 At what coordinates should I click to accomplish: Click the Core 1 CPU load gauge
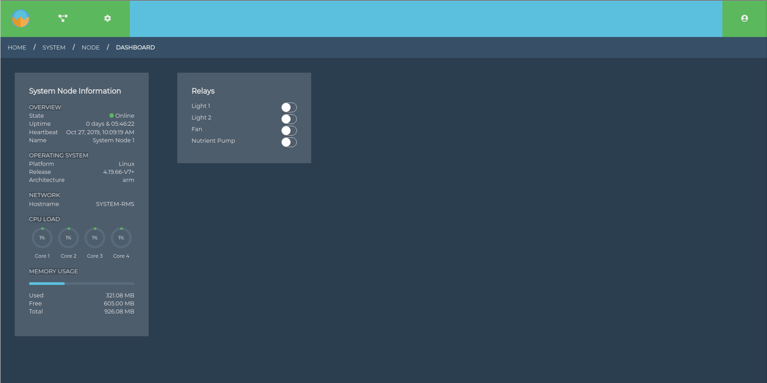point(42,238)
